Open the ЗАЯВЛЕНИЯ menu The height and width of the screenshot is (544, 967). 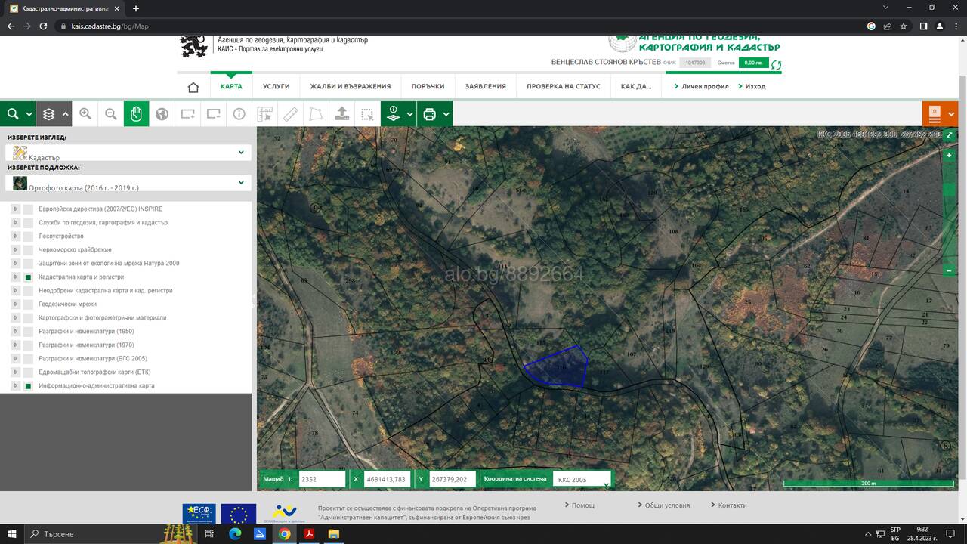486,87
